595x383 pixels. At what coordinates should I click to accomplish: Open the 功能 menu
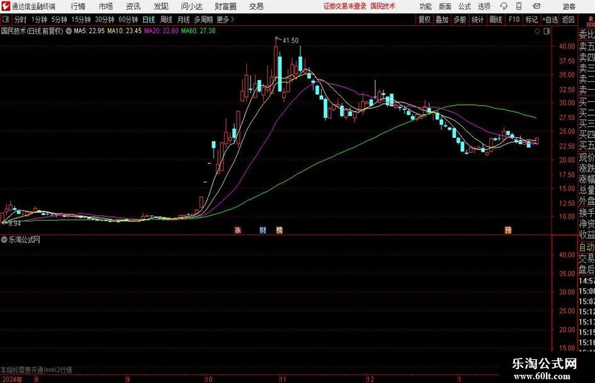pos(426,6)
